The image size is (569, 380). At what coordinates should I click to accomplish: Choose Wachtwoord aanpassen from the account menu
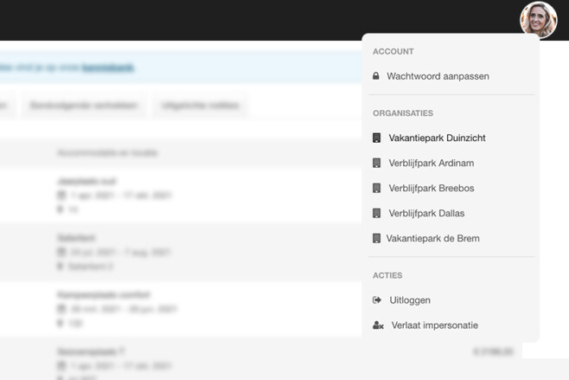438,76
